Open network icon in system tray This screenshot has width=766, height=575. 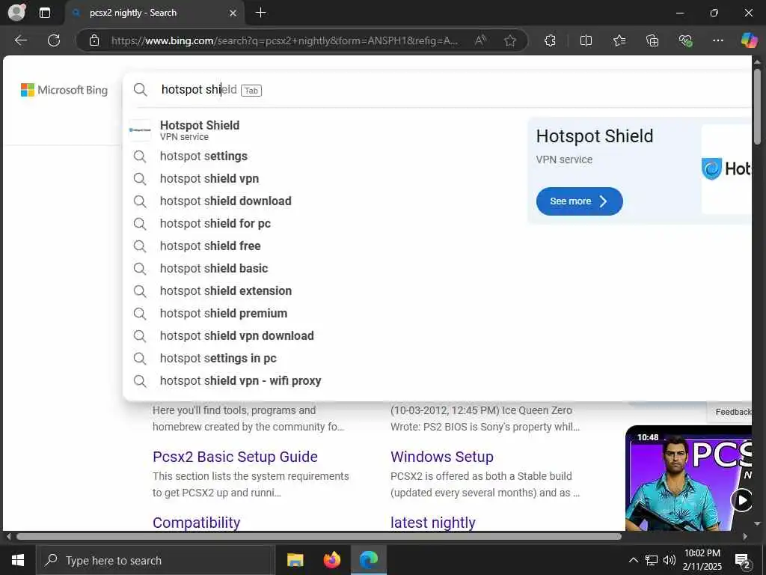point(652,560)
